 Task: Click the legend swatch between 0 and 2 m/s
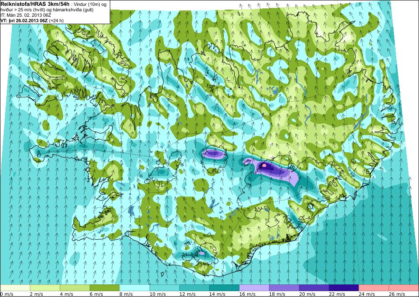(15, 288)
